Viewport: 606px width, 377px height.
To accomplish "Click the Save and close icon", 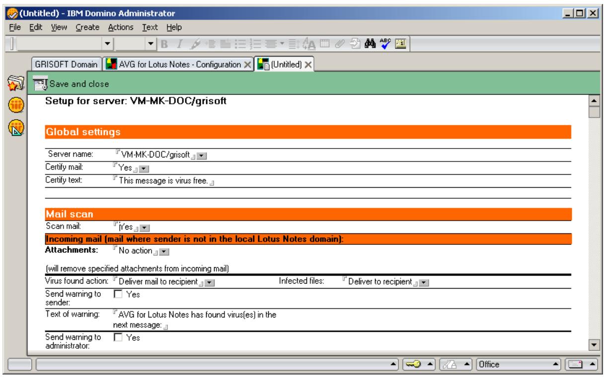I will point(39,83).
